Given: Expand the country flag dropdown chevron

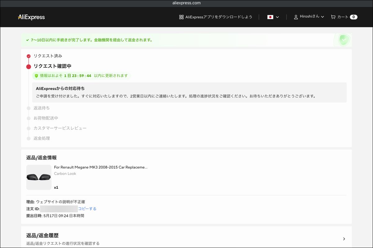Looking at the screenshot, I should [x=277, y=17].
